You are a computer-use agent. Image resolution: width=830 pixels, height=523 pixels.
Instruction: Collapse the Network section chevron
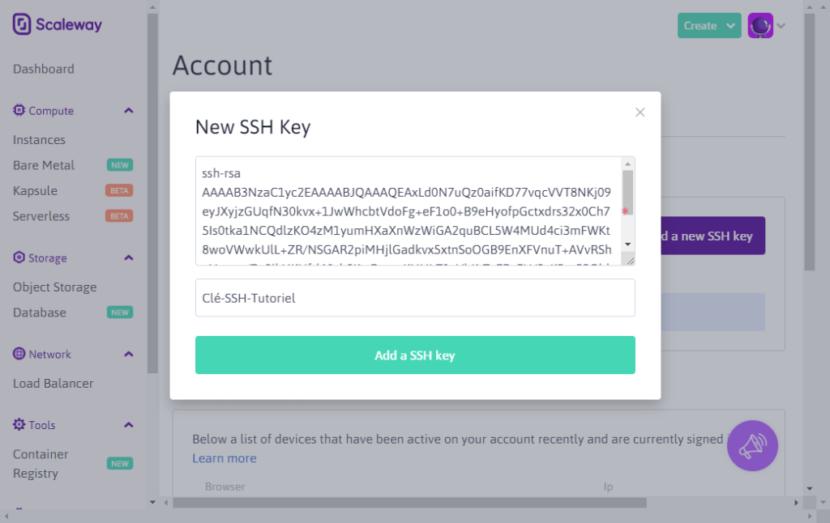[129, 355]
